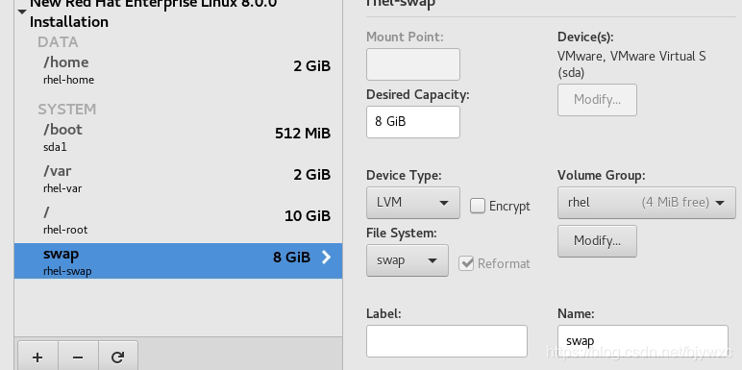Click the Label text field

pos(446,340)
